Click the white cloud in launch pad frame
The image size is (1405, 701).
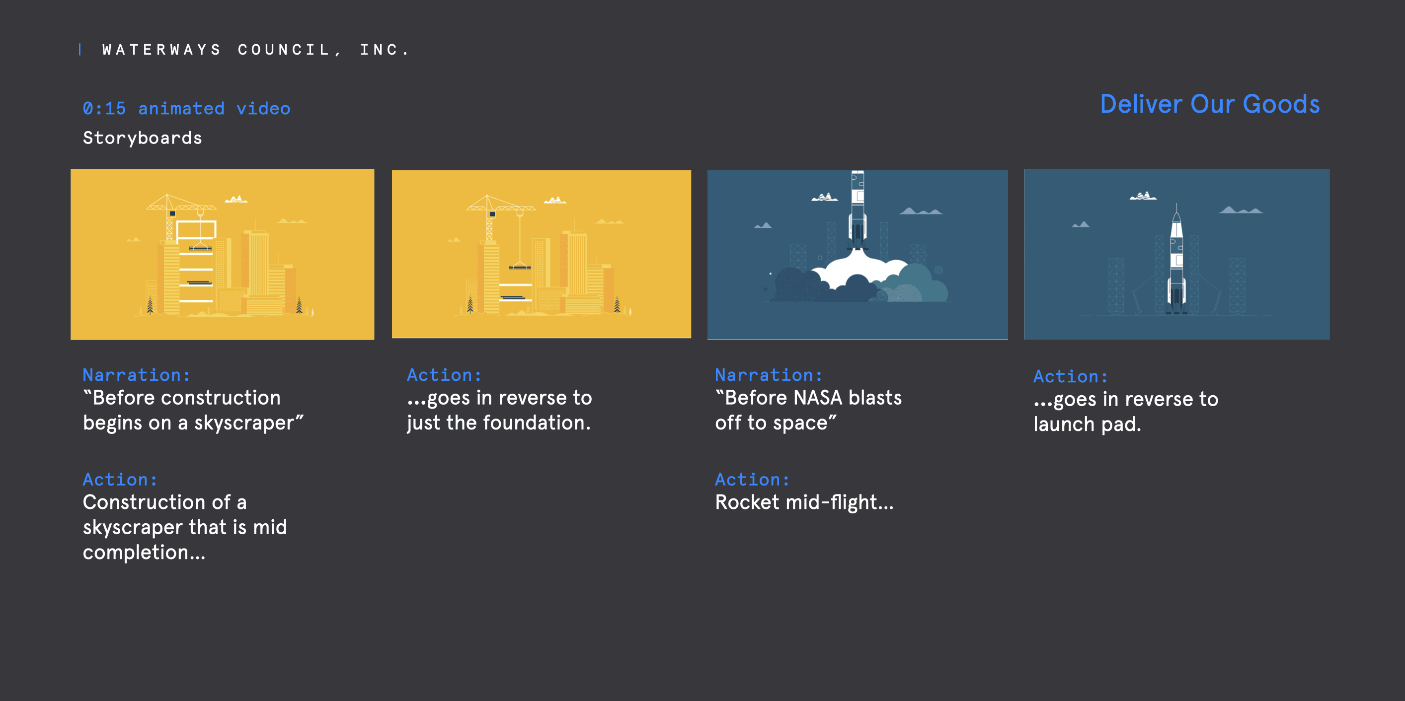point(1143,196)
